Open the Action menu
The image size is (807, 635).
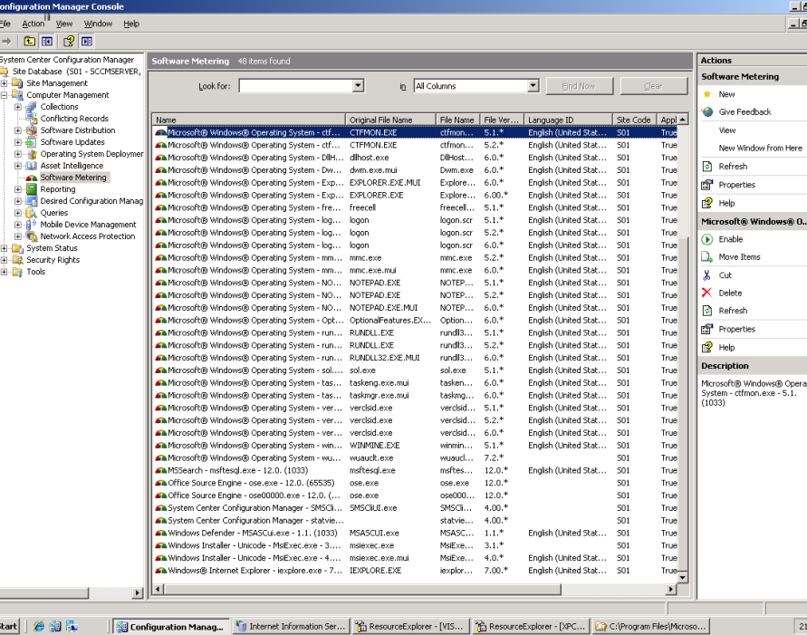pyautogui.click(x=34, y=24)
